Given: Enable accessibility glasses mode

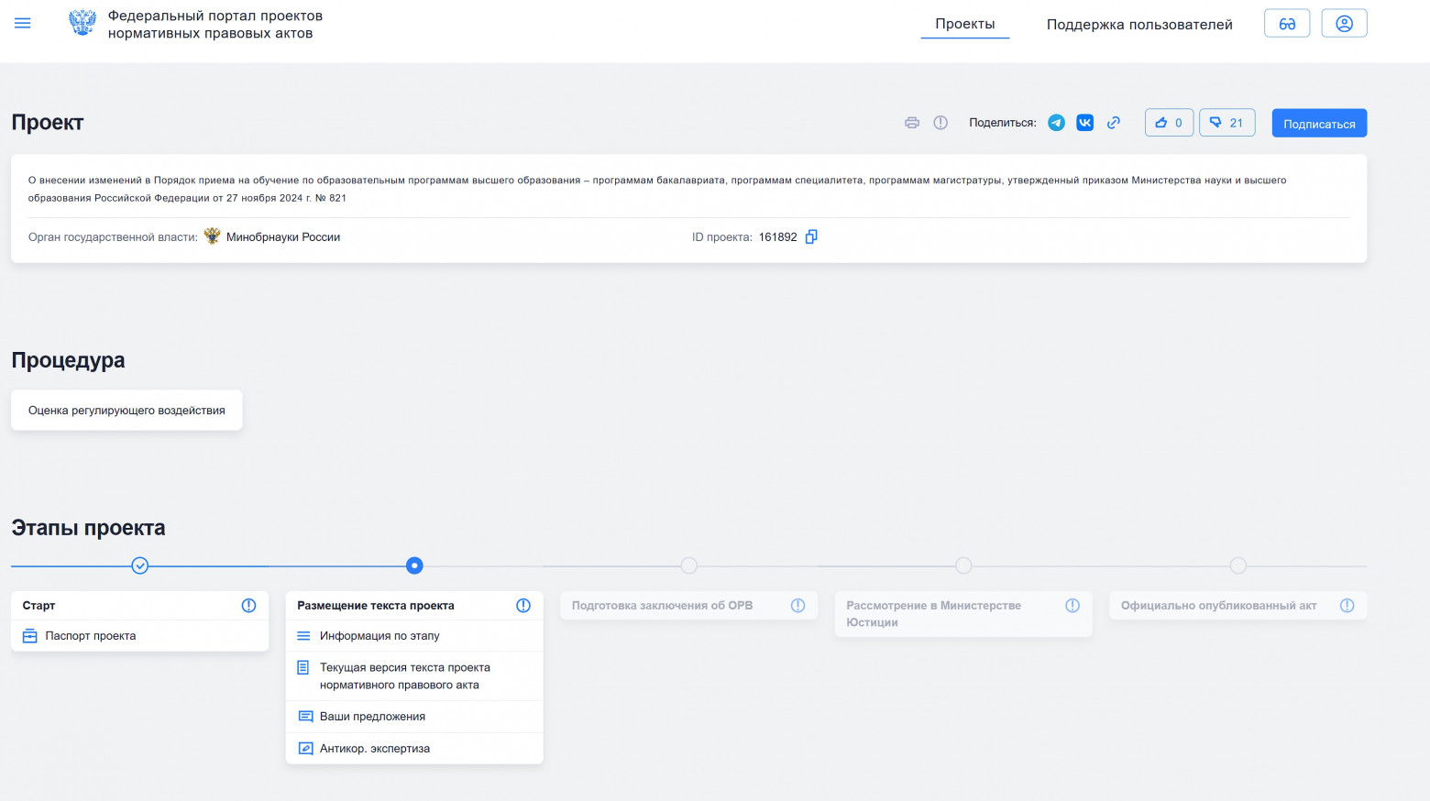Looking at the screenshot, I should pos(1286,24).
